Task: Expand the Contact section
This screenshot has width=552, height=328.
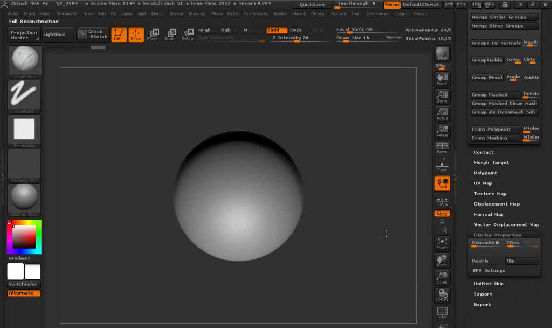Action: (484, 152)
